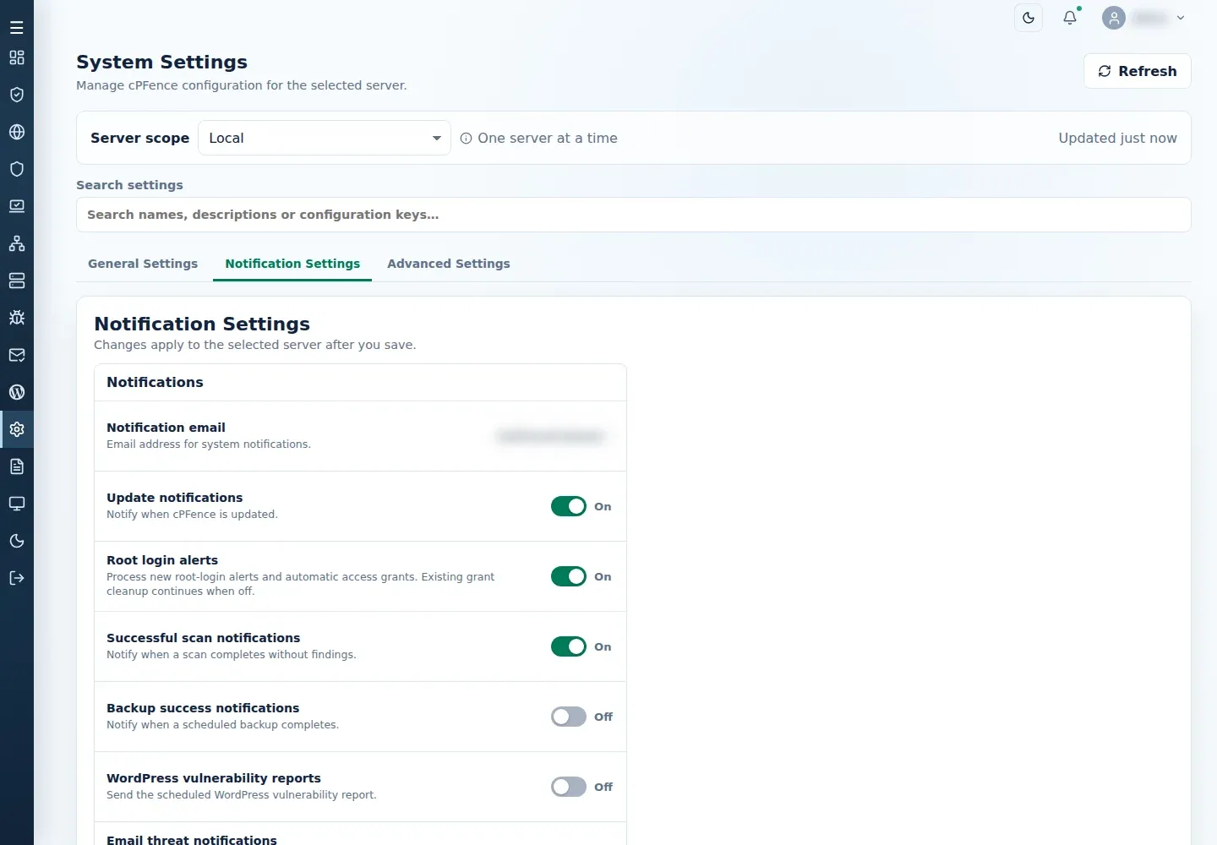Open the mail envelope sidebar icon
This screenshot has width=1217, height=845.
(17, 355)
